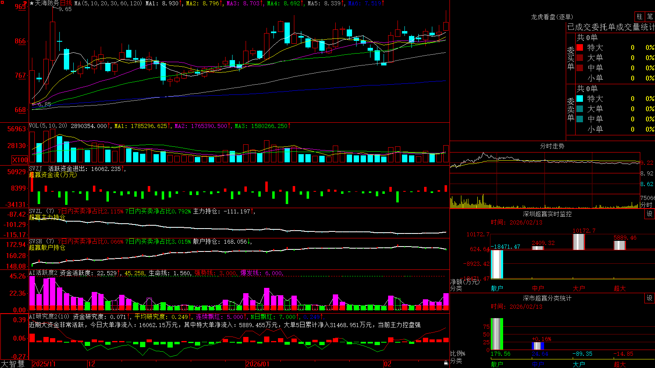Viewport: 655px width, 368px height.
Task: Click the 9.22 price on the 分时走势 axis
Action: 647,163
